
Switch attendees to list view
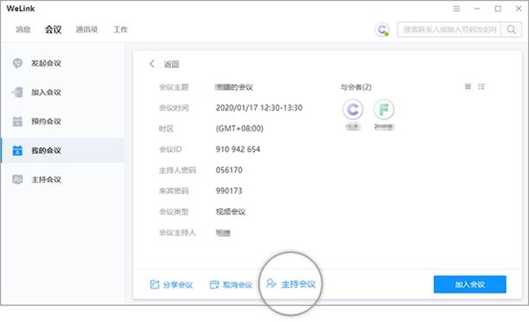[481, 87]
